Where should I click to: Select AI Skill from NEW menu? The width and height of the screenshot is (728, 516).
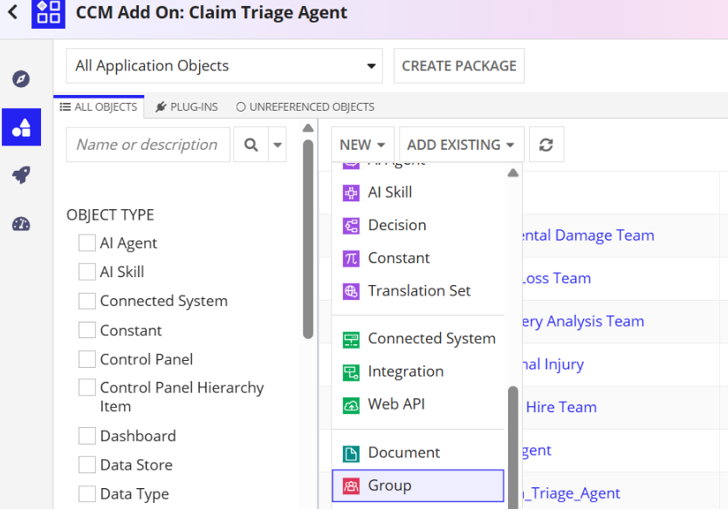(418, 193)
